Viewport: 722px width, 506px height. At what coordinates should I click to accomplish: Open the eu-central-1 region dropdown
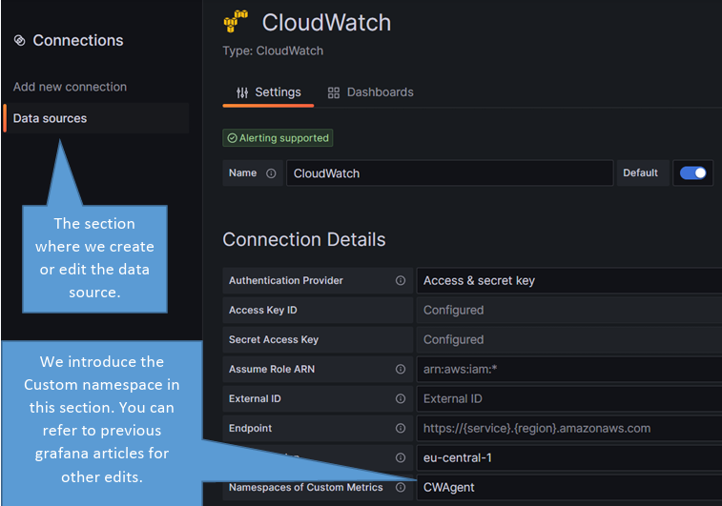point(569,457)
